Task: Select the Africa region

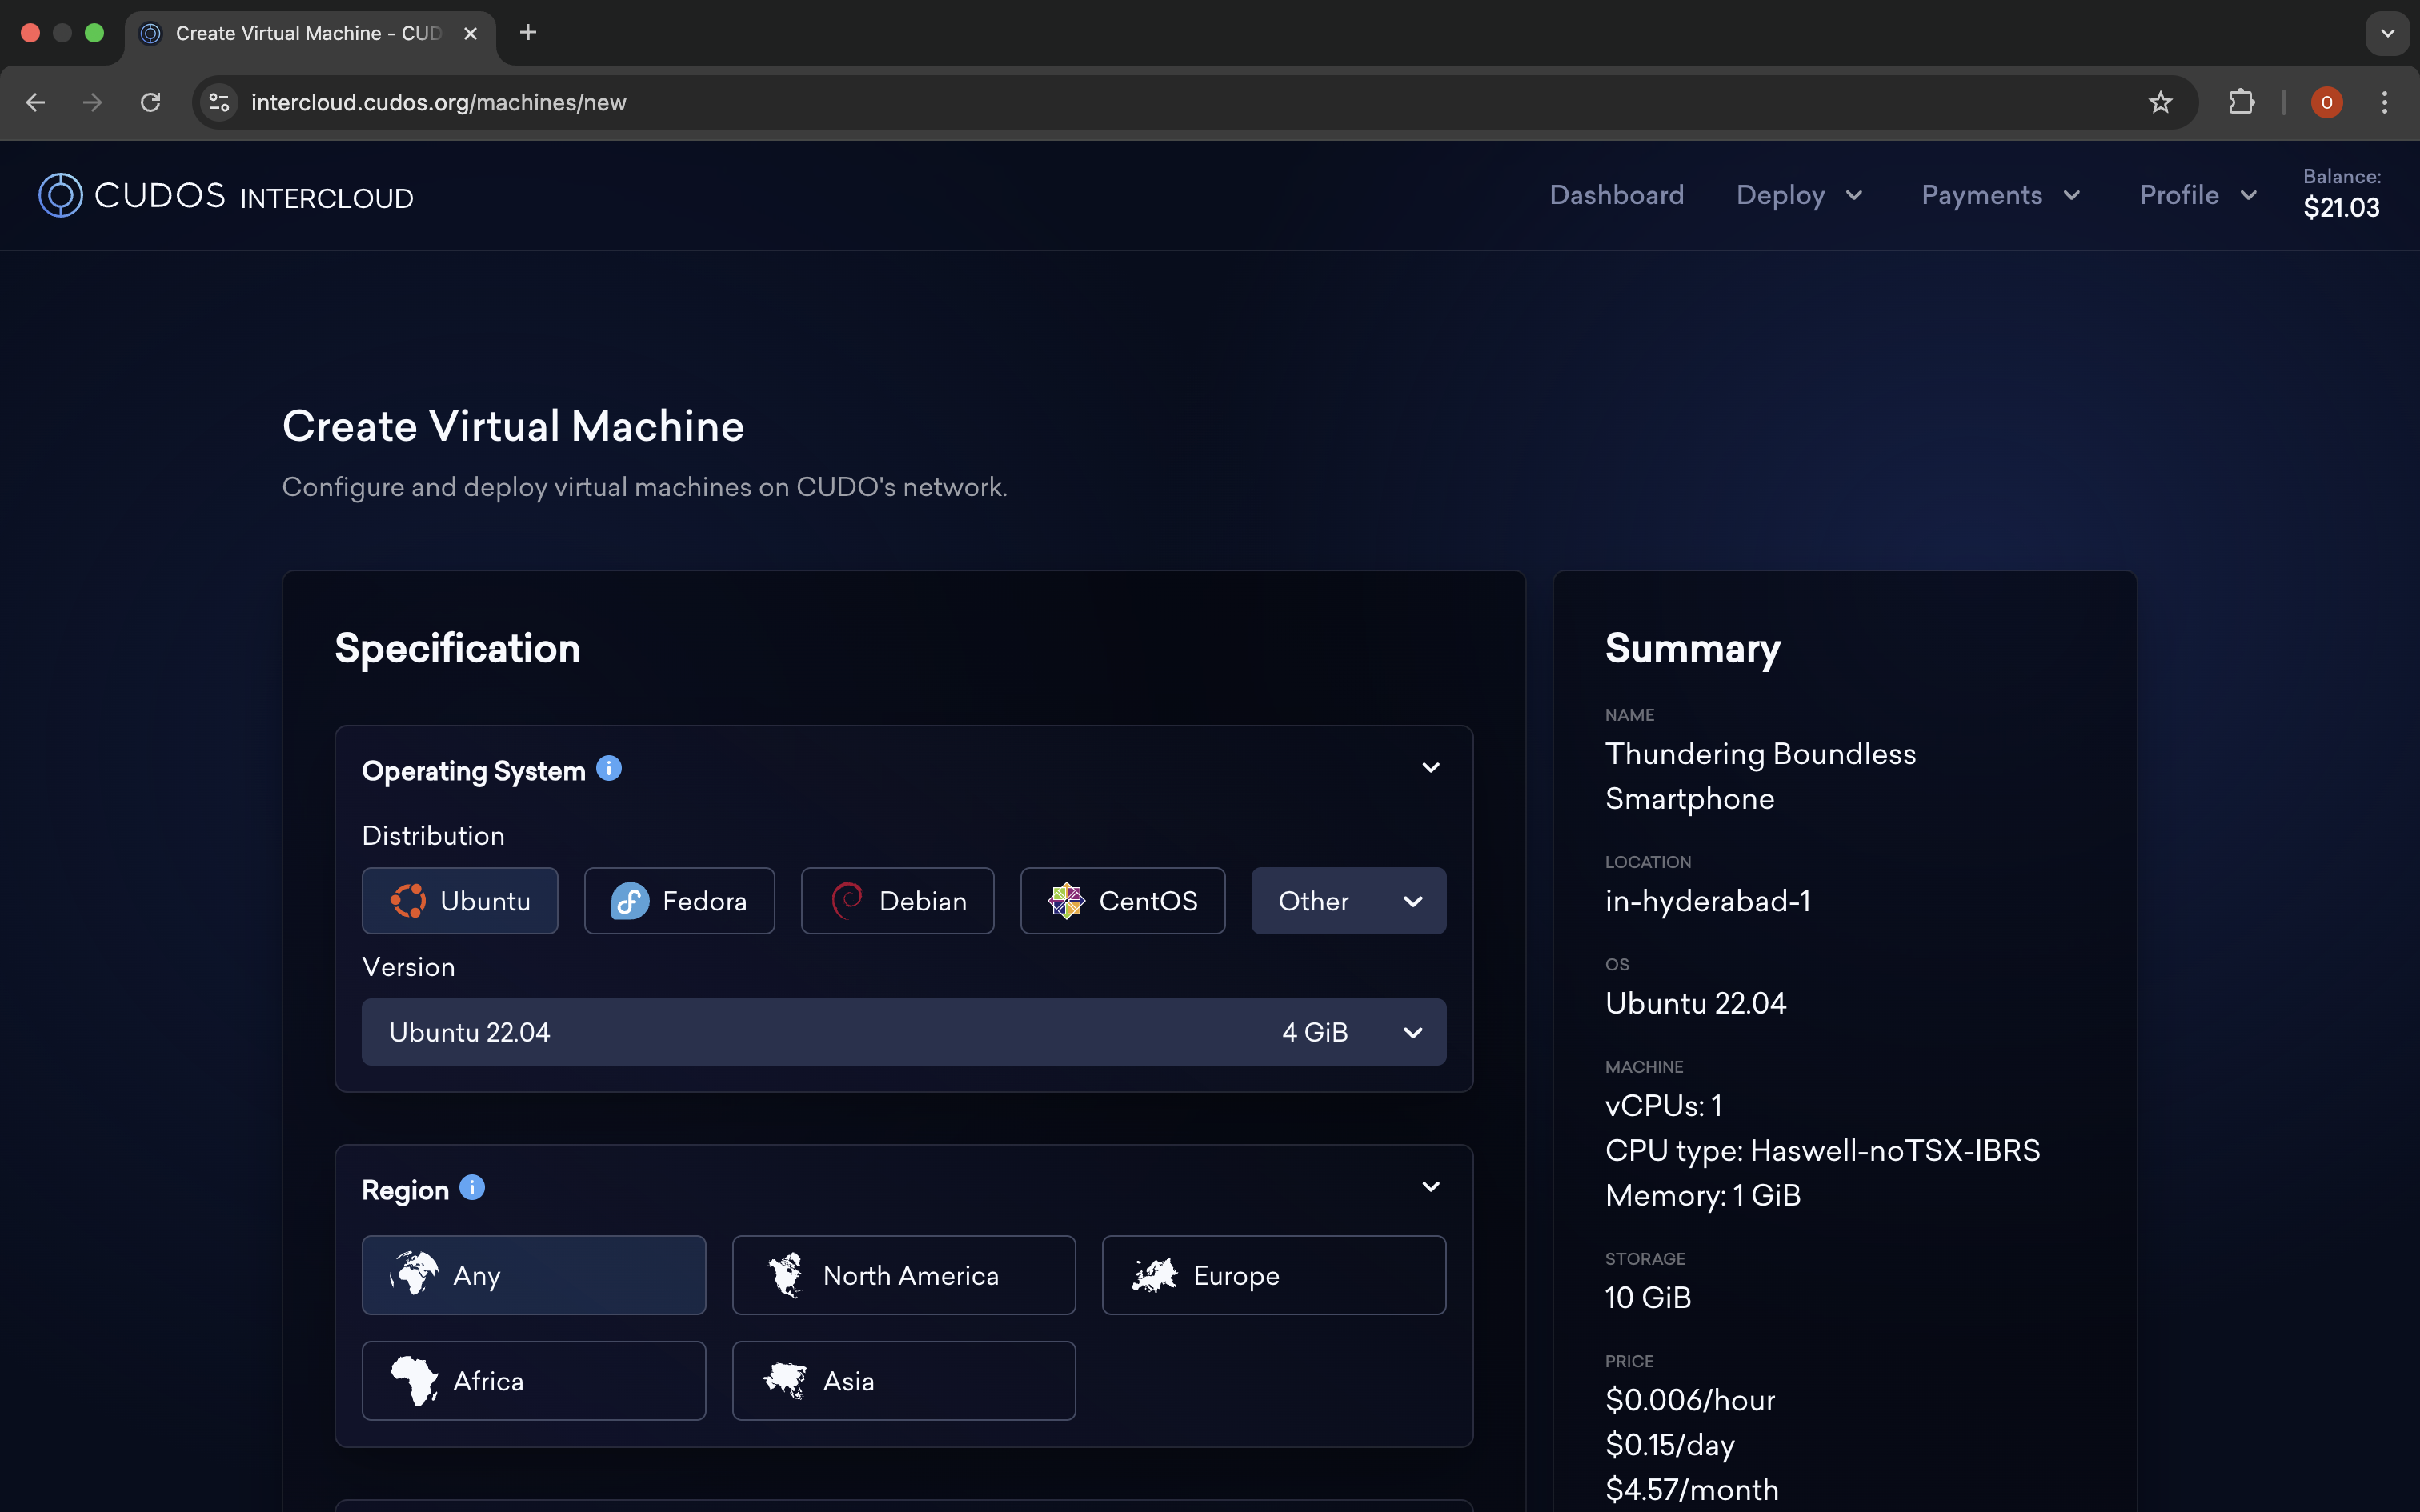Action: 534,1380
